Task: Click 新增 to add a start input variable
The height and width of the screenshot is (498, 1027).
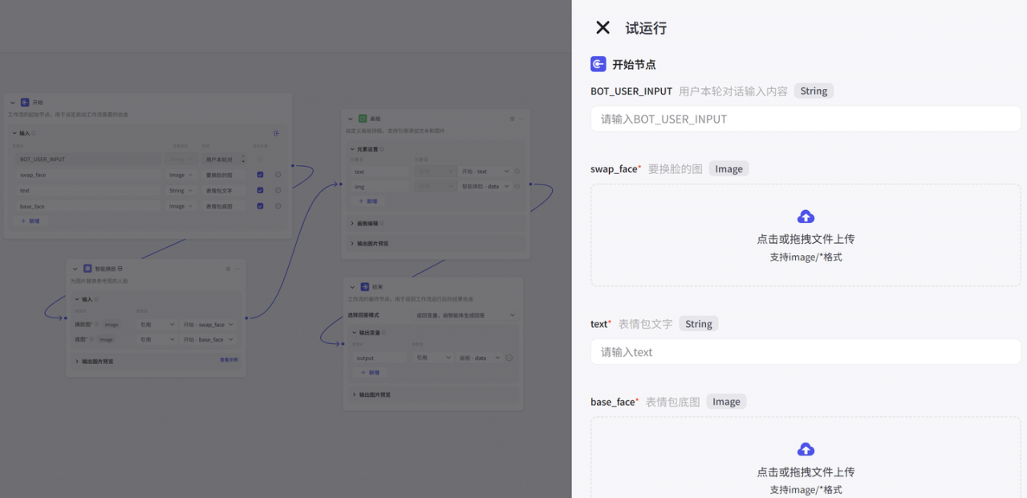Action: 30,221
